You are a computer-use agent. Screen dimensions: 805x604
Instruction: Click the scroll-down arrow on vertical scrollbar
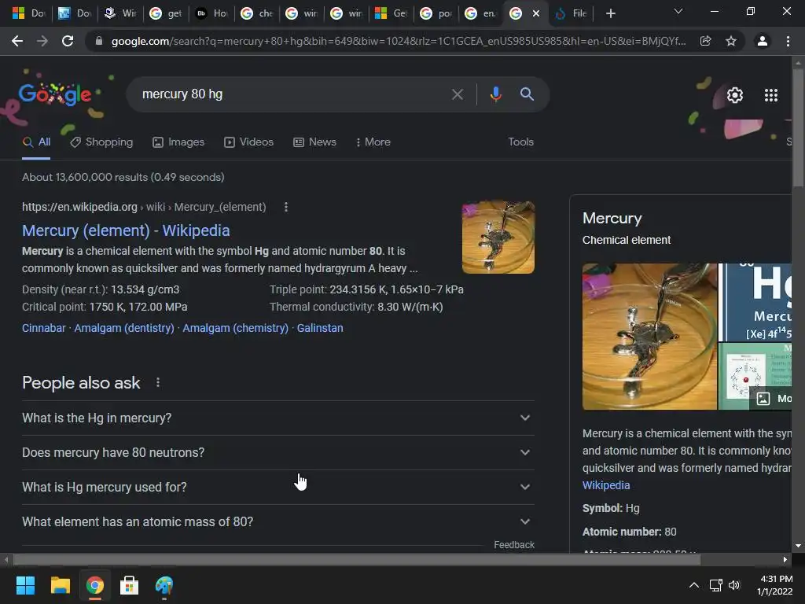click(x=798, y=546)
